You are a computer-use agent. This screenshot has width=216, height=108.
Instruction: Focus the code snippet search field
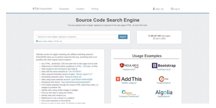[77, 37]
